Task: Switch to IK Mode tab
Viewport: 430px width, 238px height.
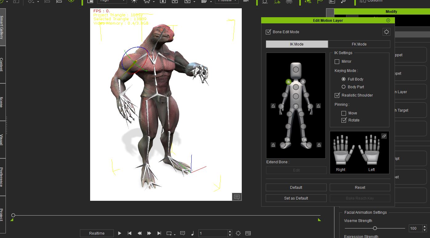Action: pyautogui.click(x=297, y=44)
